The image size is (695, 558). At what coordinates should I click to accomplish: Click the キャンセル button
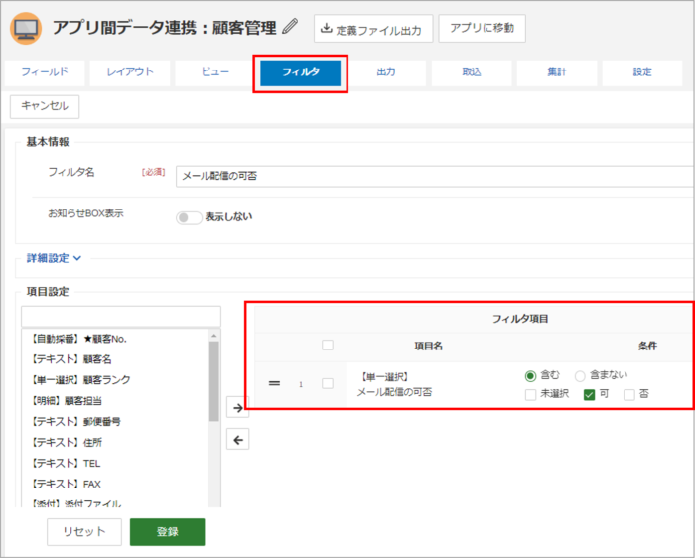coord(45,106)
